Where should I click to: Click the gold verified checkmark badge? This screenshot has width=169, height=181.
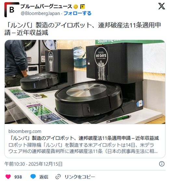[76, 7]
